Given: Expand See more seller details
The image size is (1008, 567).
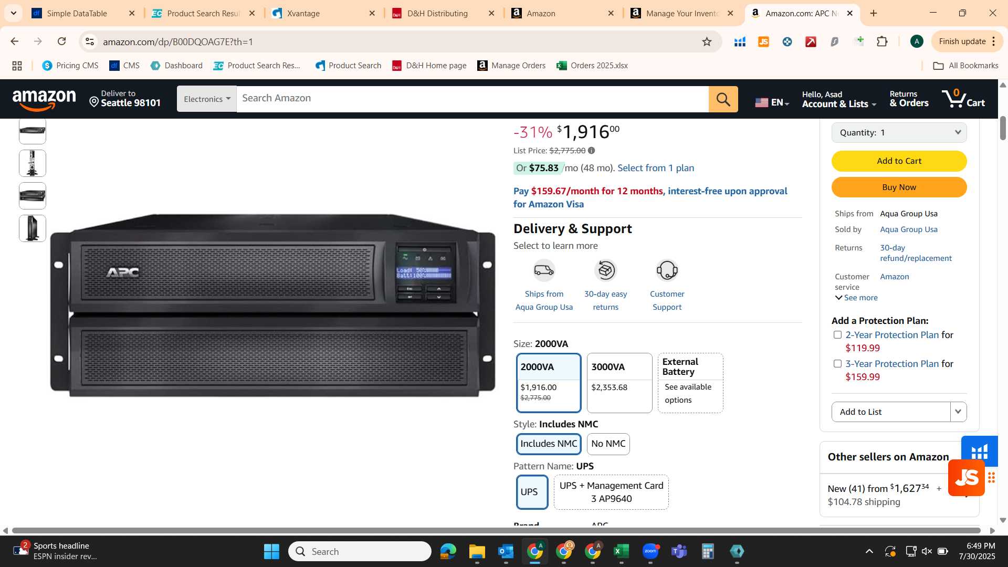Looking at the screenshot, I should [856, 298].
